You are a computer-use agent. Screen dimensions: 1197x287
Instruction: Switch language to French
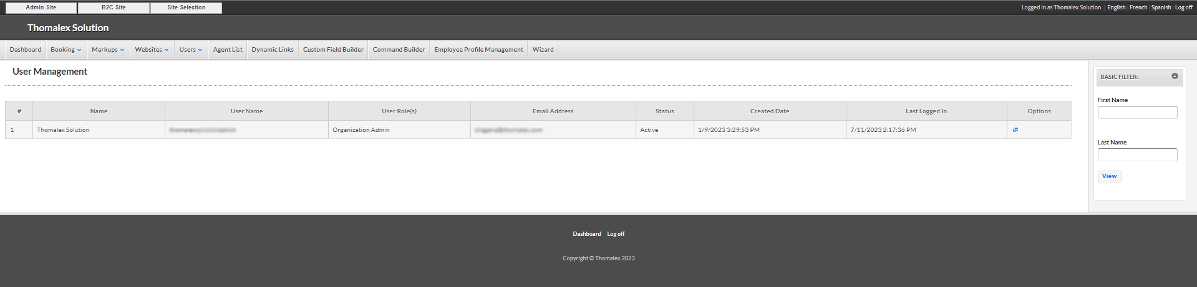[x=1138, y=7]
